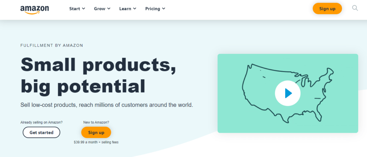The width and height of the screenshot is (367, 157).
Task: Open the Start menu
Action: 75,8
